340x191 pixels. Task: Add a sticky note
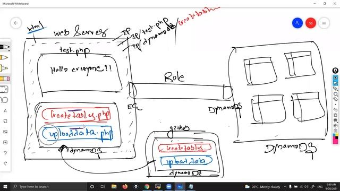point(5,121)
